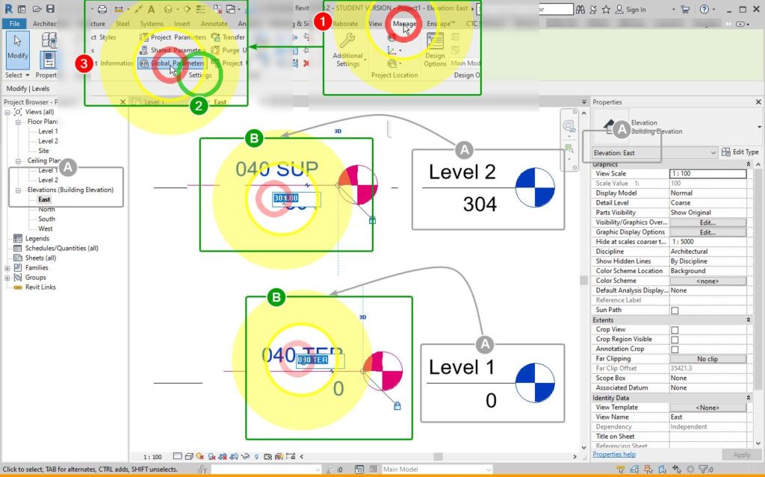Collapse the Views (all) tree node
Image resolution: width=765 pixels, height=477 pixels.
point(7,112)
